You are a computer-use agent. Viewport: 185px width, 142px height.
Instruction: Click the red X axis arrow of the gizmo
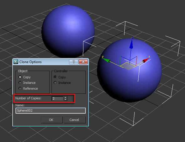[x=145, y=60]
